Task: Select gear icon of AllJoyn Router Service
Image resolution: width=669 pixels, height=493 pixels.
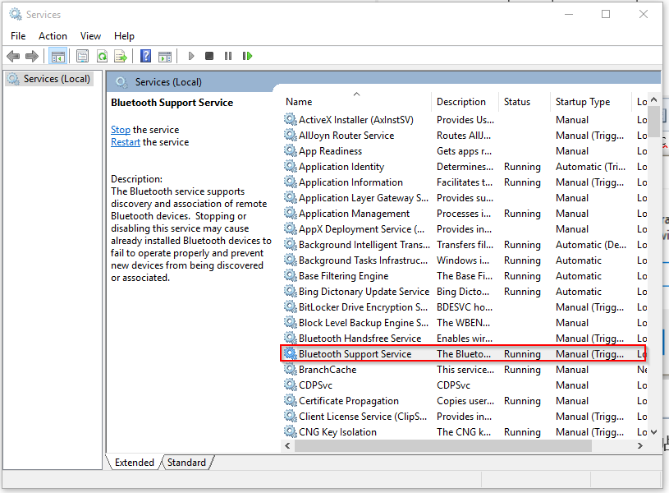Action: (x=290, y=135)
